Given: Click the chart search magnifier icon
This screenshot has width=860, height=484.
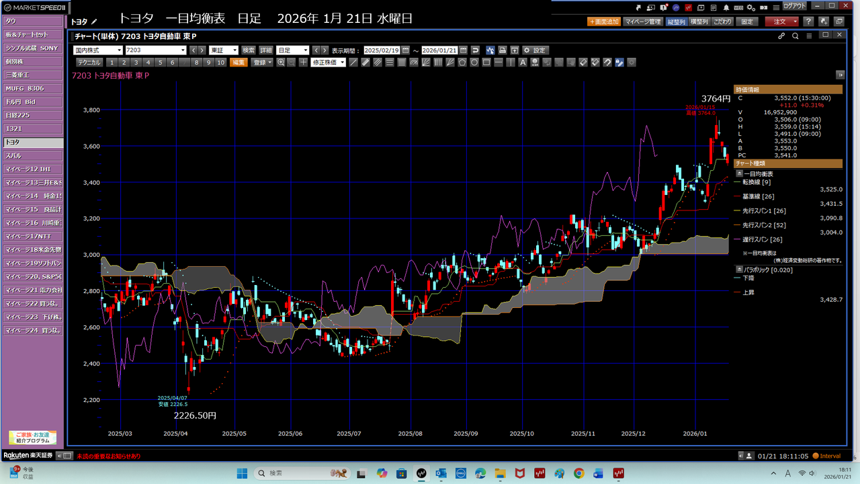Looking at the screenshot, I should click(x=795, y=36).
